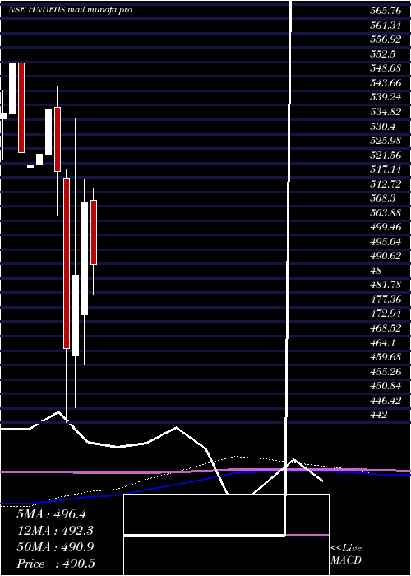Click the 495.04 price axis label
Screen dimensions: 411x576
(386, 241)
